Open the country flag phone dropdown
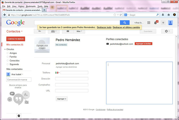The height and width of the screenshot is (120, 179). 57,73
